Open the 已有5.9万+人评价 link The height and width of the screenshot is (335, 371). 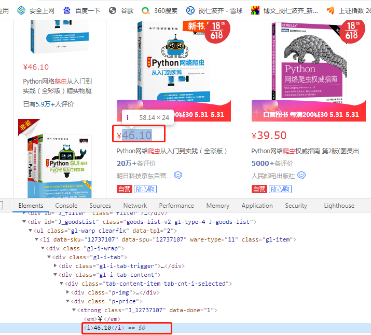point(48,104)
